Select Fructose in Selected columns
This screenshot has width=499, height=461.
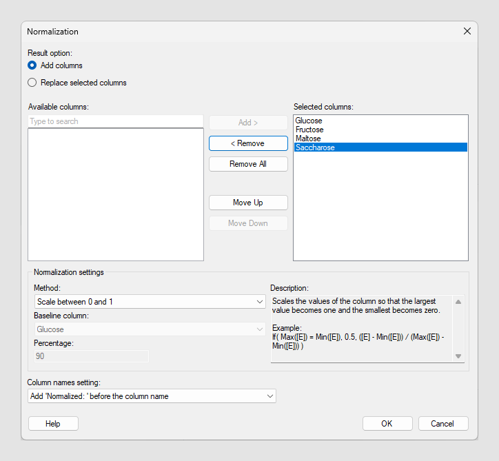click(309, 130)
